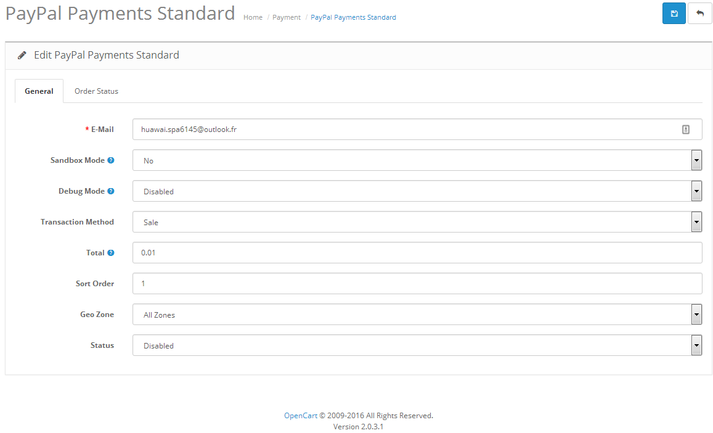Screen dimensions: 713x433
Task: Click the Total field label
Action: pyautogui.click(x=95, y=253)
